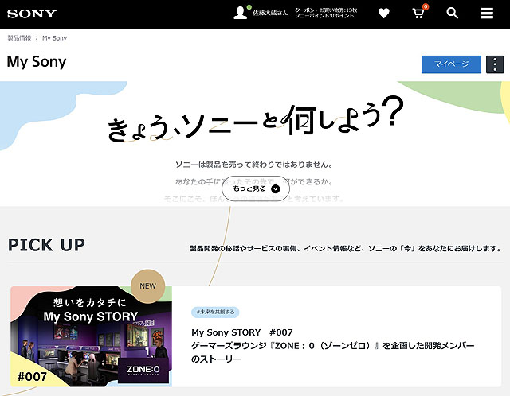Click the マイページ button
Viewport: 510px width, 396px height.
coord(451,64)
